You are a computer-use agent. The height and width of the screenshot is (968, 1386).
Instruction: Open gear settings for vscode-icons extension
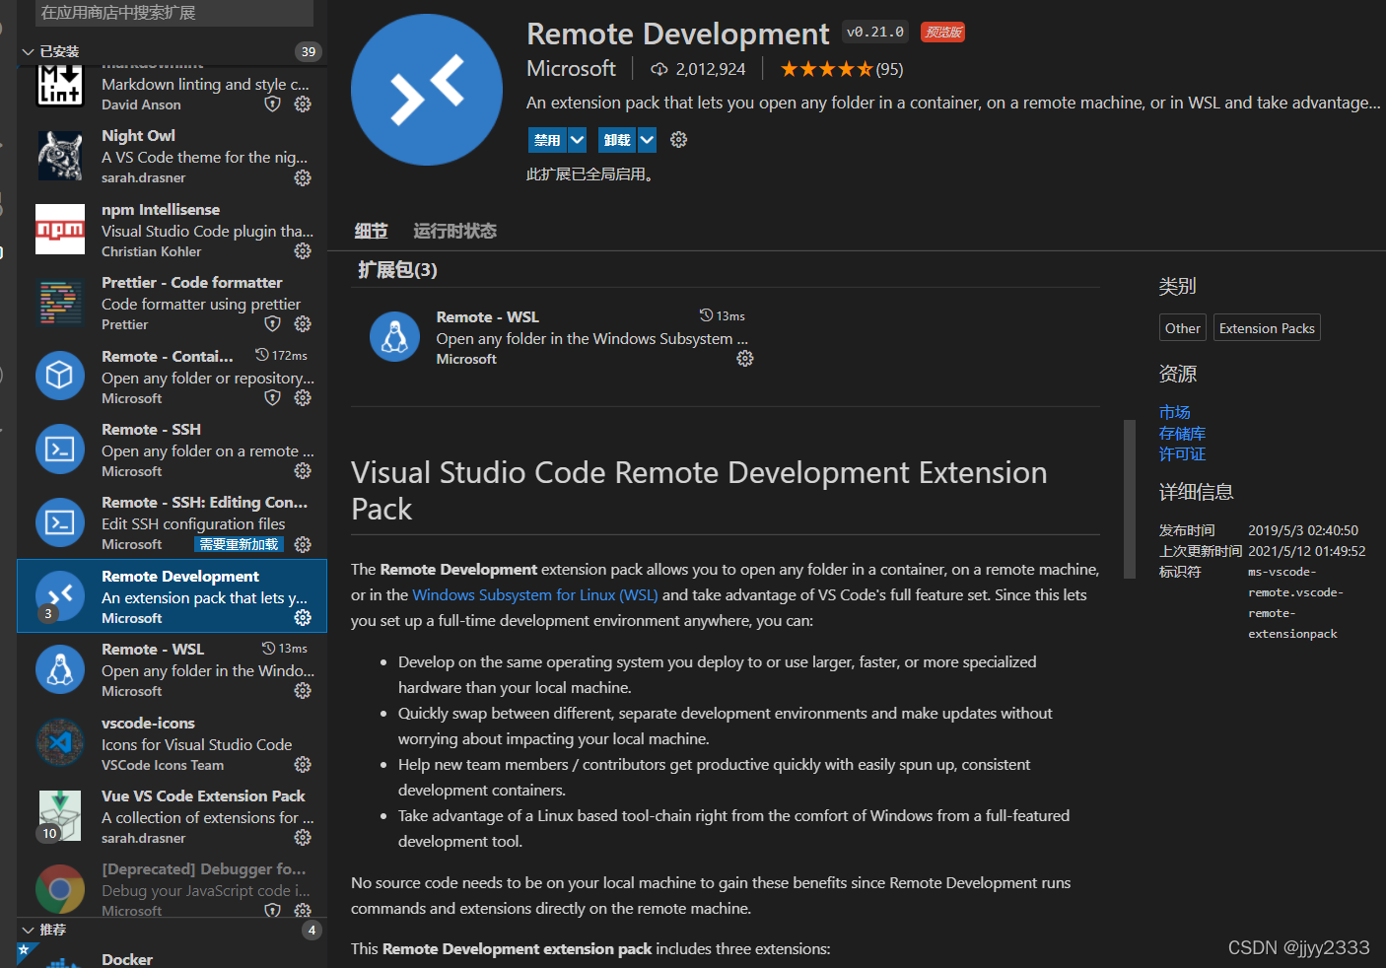click(303, 765)
